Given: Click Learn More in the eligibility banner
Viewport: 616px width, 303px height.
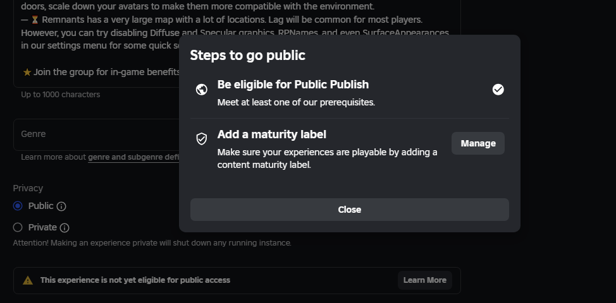Looking at the screenshot, I should [x=424, y=280].
